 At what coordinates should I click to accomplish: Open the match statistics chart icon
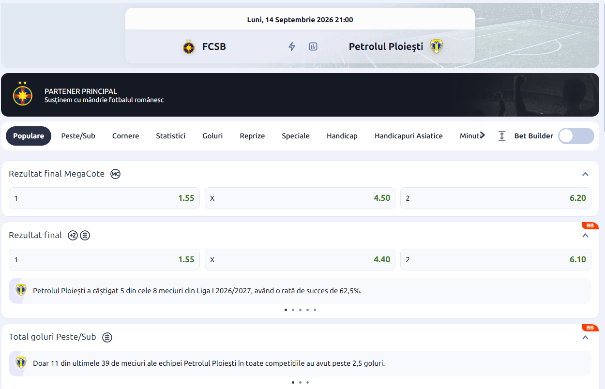[313, 46]
